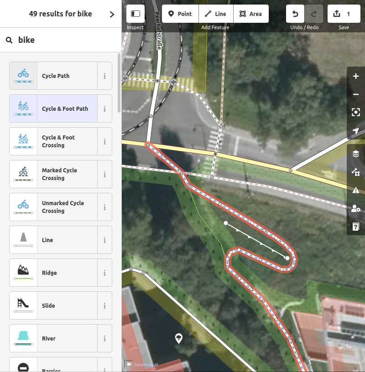
Task: Undo the last map edit
Action: pos(295,14)
